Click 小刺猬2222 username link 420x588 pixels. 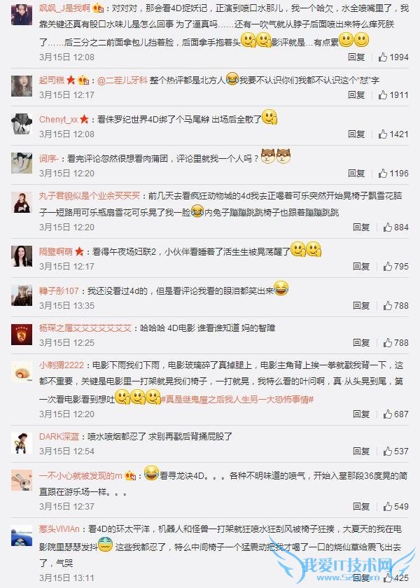pyautogui.click(x=62, y=365)
